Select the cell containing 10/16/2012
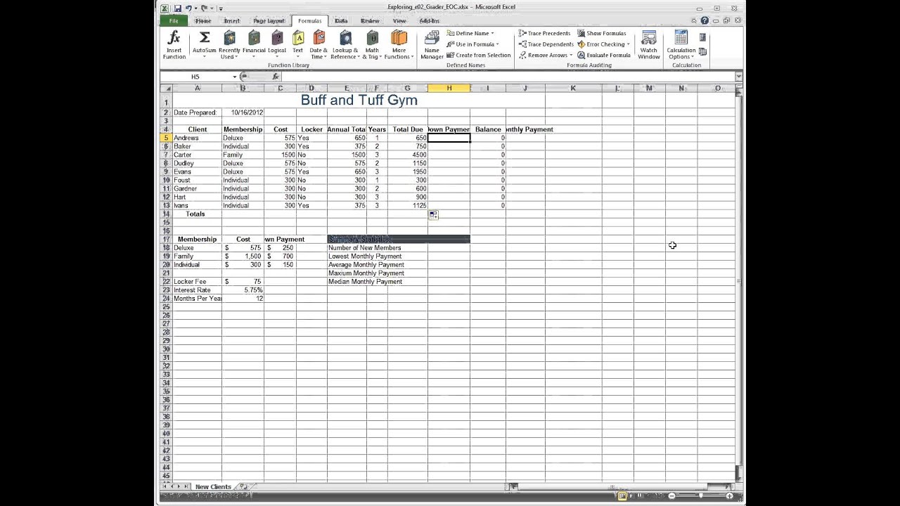This screenshot has width=900, height=506. (x=243, y=112)
